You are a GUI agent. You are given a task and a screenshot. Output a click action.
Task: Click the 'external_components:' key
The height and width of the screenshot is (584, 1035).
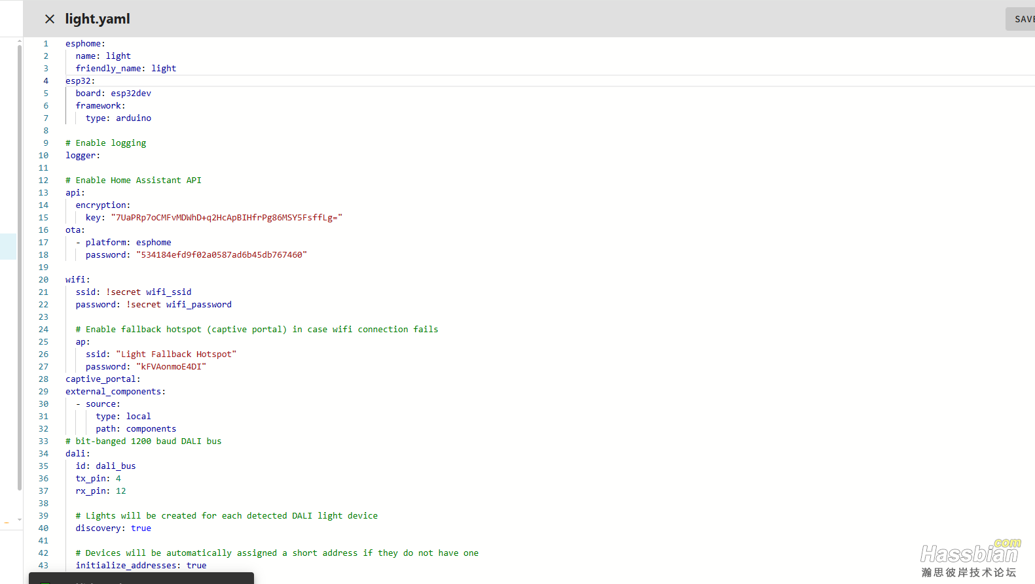(115, 392)
